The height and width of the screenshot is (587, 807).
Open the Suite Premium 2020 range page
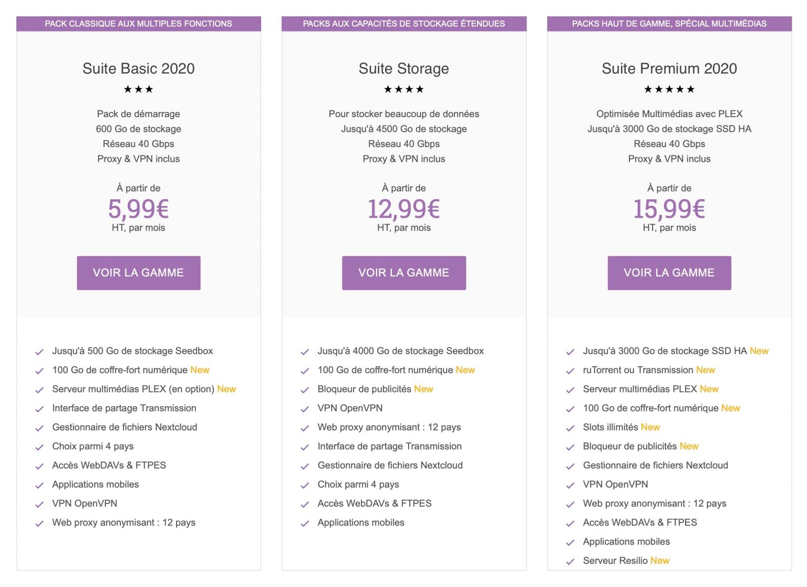(669, 273)
